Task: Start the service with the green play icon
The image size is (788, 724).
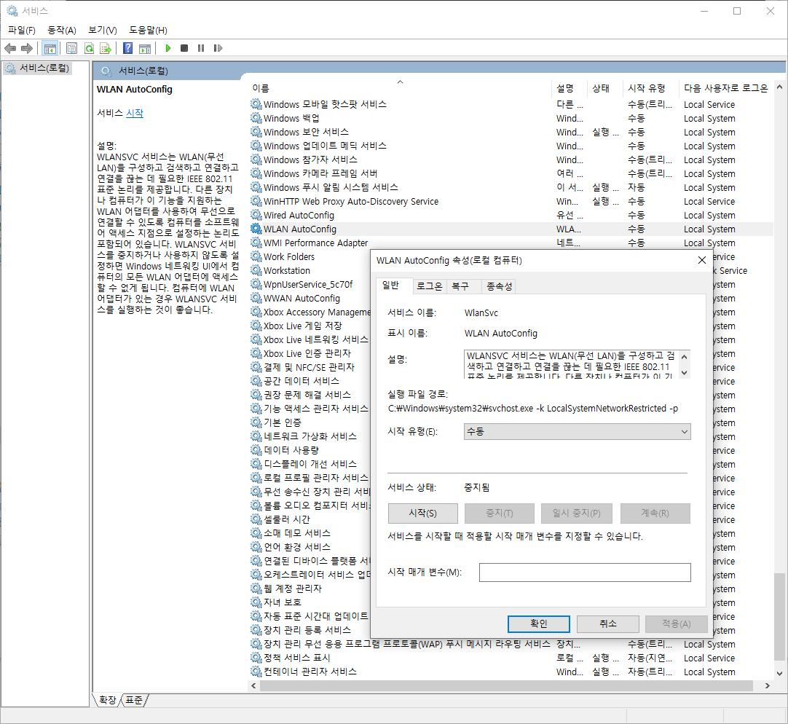Action: (x=168, y=48)
